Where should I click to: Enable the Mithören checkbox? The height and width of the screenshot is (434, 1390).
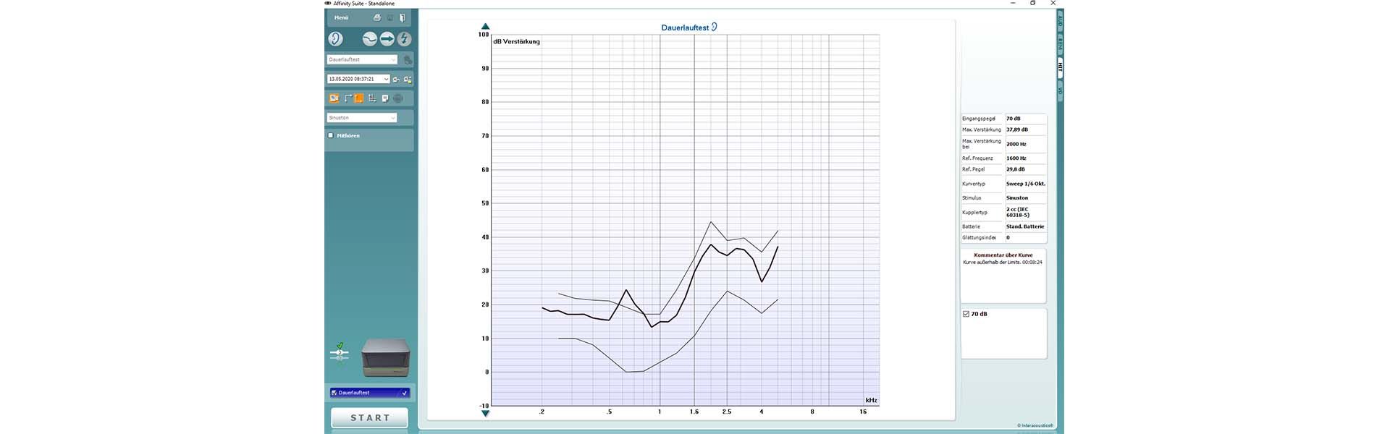(x=332, y=135)
